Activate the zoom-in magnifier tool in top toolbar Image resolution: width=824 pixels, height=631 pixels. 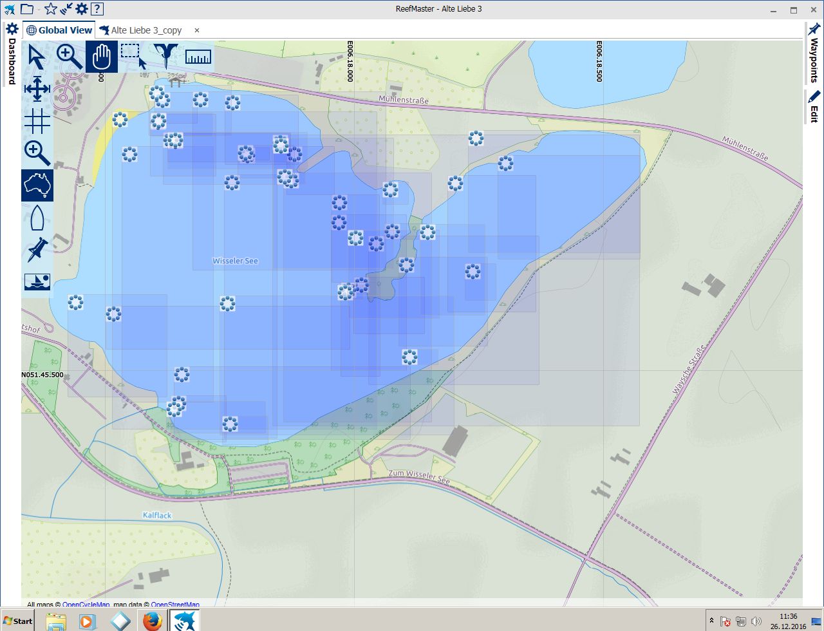point(70,57)
